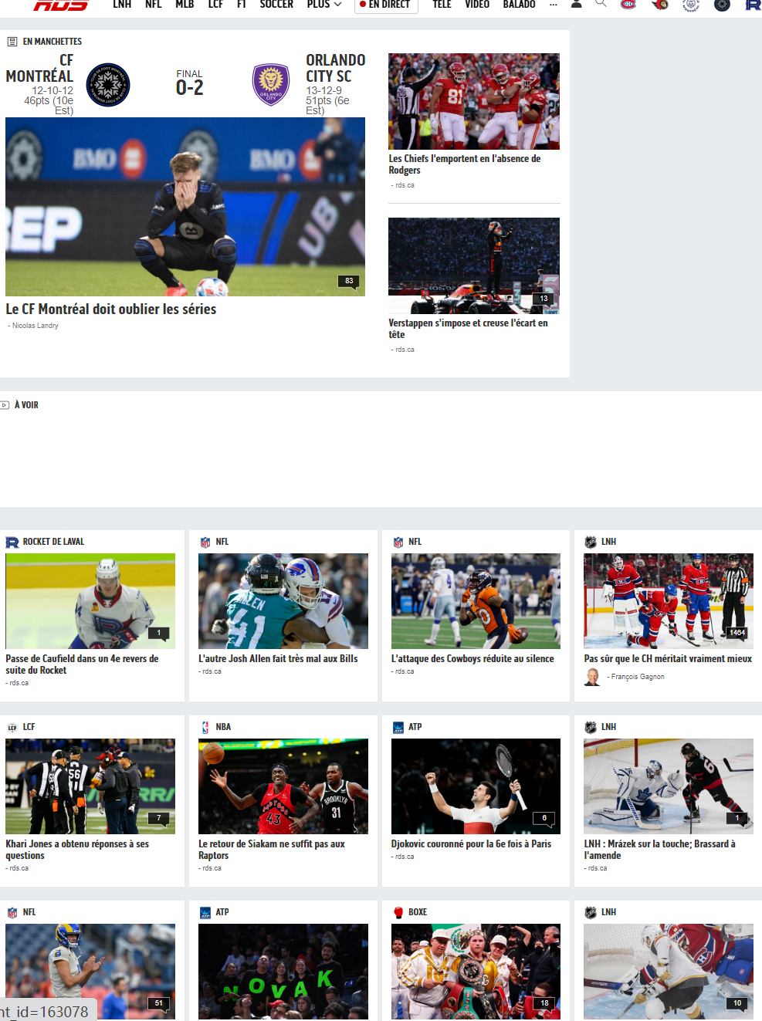Open the three-dots more menu in navigation
Image resolution: width=762 pixels, height=1021 pixels.
point(553,4)
